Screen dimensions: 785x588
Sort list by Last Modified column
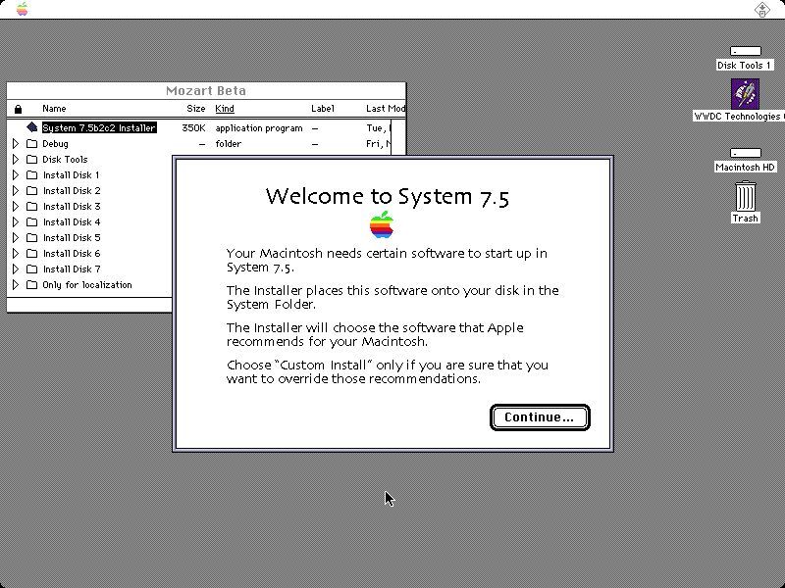pyautogui.click(x=385, y=109)
